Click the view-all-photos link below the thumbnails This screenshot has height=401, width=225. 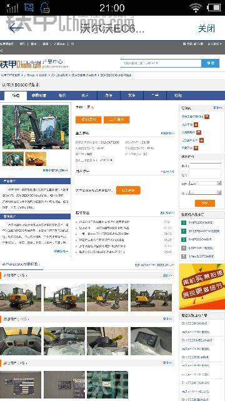[56, 170]
